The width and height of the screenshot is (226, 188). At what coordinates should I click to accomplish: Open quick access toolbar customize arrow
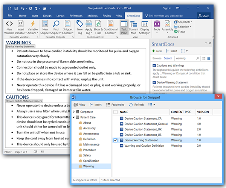coord(51,8)
